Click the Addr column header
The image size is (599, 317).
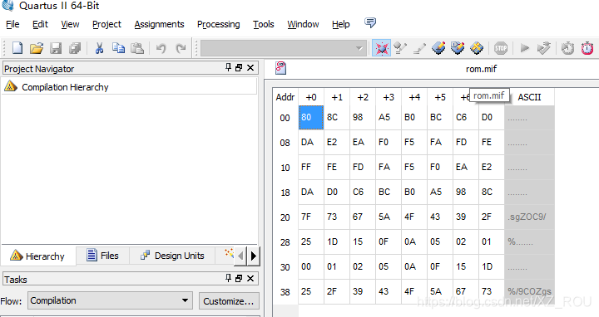point(285,97)
